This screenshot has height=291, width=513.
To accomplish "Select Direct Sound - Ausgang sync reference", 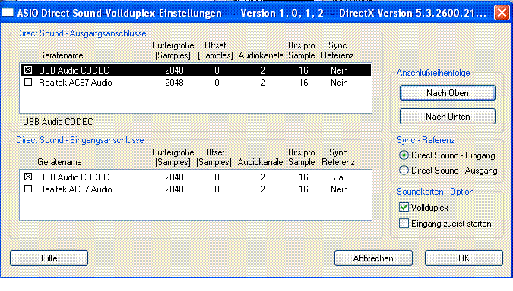I will 404,171.
